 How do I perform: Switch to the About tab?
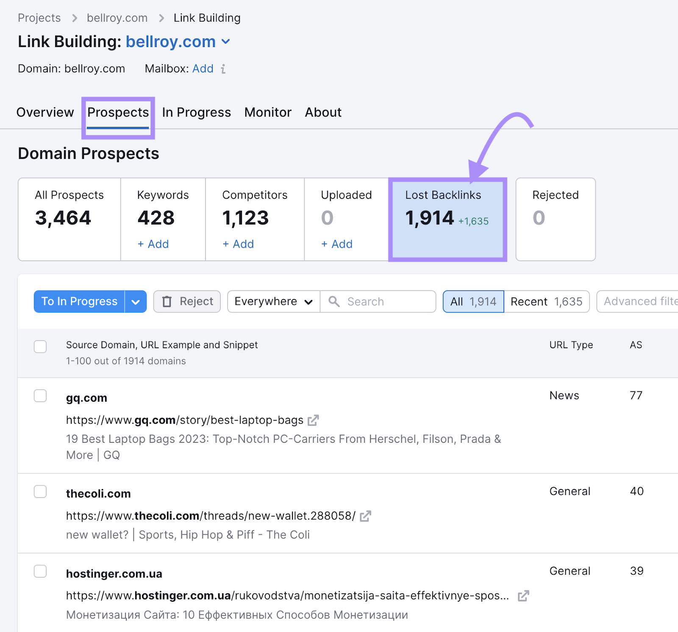coord(323,112)
